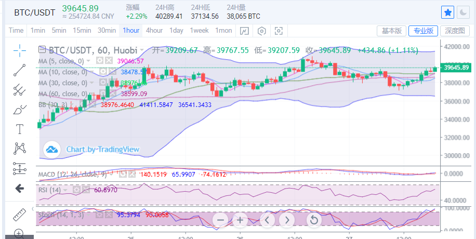Remove the MACD indicator

pos(131,174)
